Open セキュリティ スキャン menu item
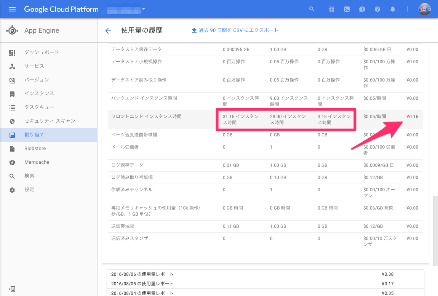438x296 pixels. point(49,121)
